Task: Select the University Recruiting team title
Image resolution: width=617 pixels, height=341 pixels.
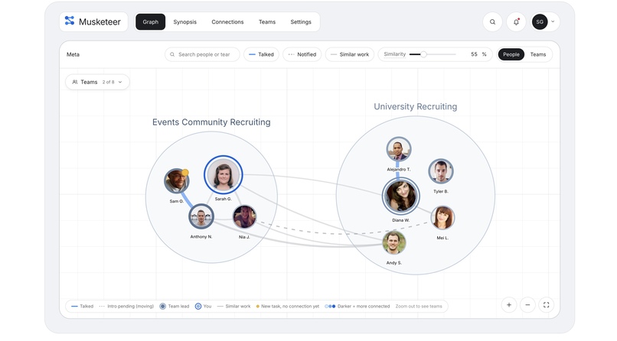Action: click(416, 106)
